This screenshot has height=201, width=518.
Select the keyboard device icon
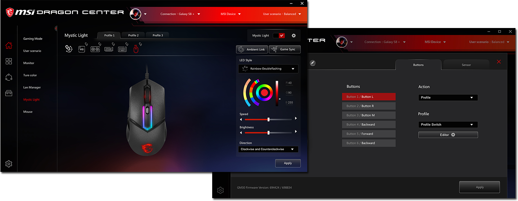[x=122, y=49]
